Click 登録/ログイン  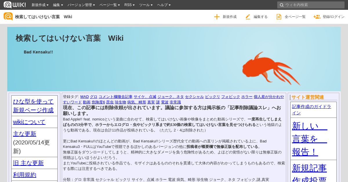tap(329, 17)
